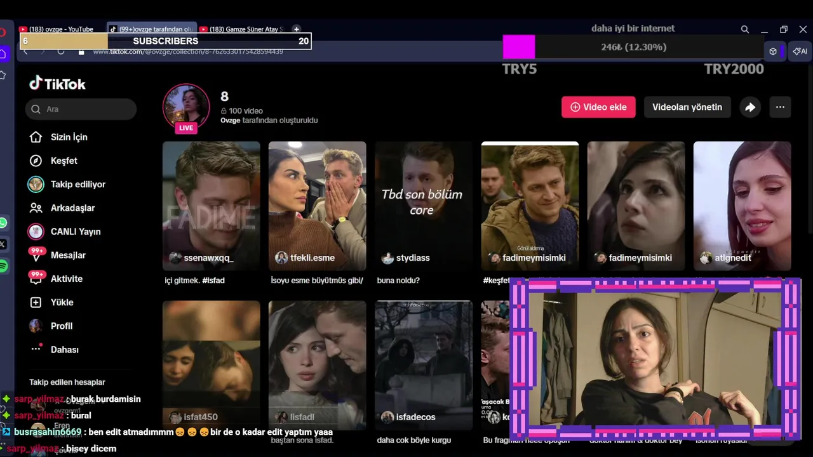Click fadimeymisimki on the Gönül aldırma video
Image resolution: width=813 pixels, height=457 pixels.
[x=534, y=258]
